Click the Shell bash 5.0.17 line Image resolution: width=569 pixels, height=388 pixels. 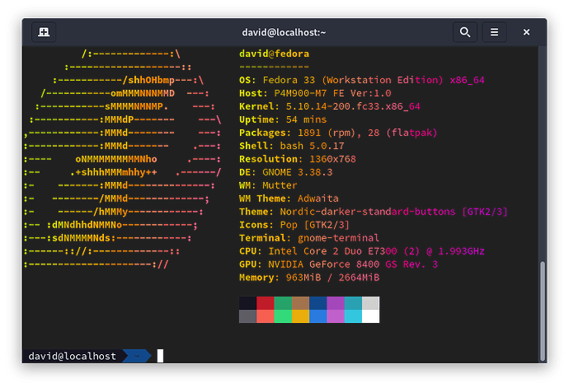291,146
